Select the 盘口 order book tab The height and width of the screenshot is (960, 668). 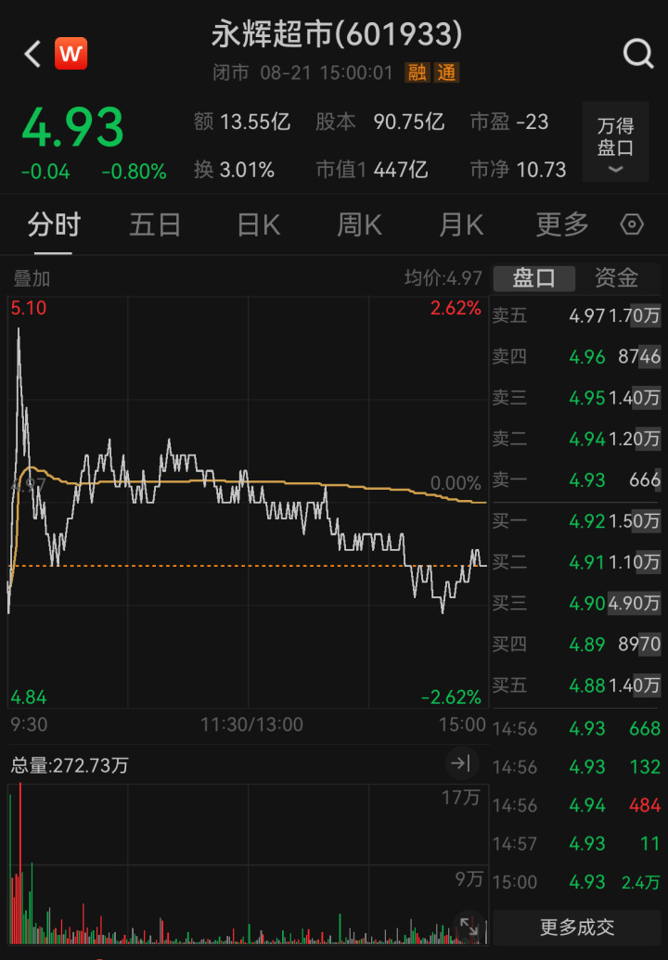(x=533, y=278)
